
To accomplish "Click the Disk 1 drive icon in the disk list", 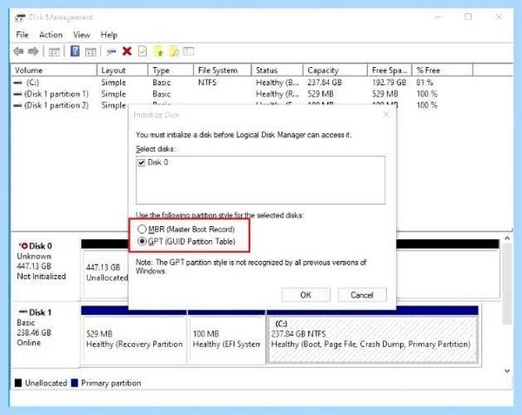I will click(23, 311).
